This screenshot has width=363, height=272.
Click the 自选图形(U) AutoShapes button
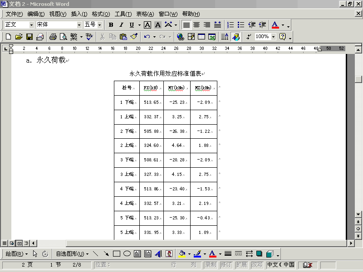72,254
